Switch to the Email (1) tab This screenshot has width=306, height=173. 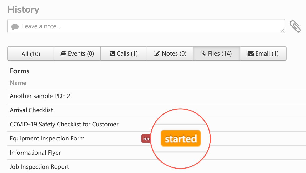coord(263,53)
